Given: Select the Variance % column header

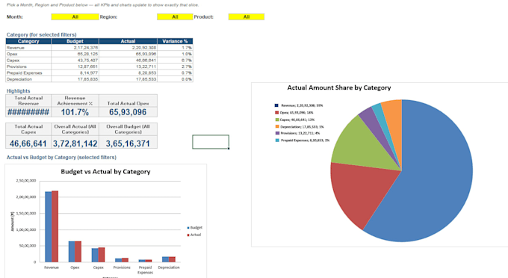Looking at the screenshot, I should 175,41.
